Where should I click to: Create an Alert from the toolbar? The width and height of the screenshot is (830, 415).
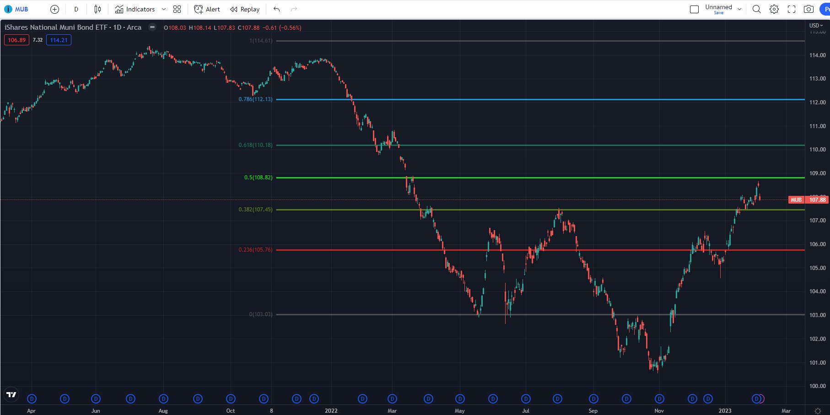(x=207, y=9)
